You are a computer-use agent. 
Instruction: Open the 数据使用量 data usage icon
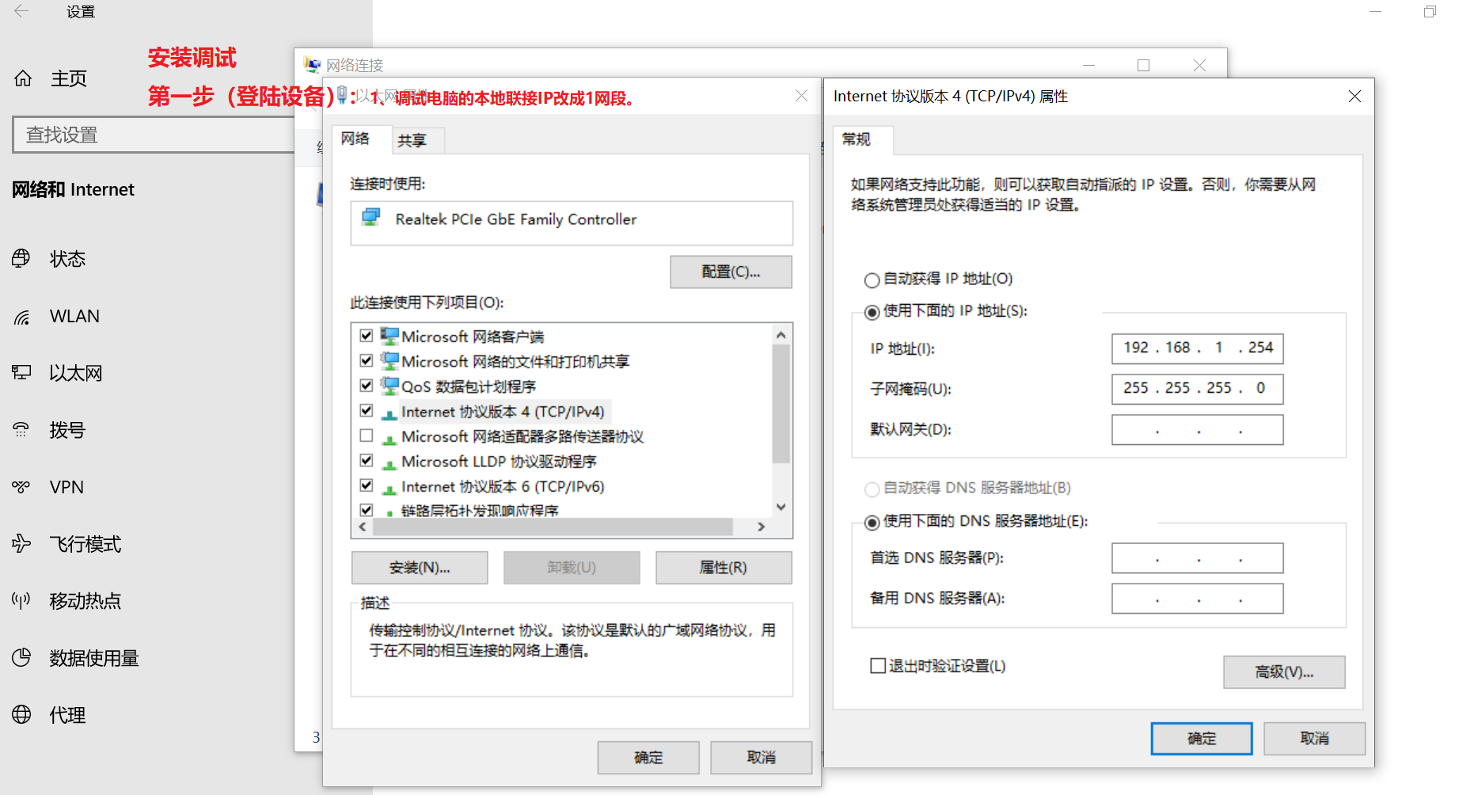[x=21, y=657]
